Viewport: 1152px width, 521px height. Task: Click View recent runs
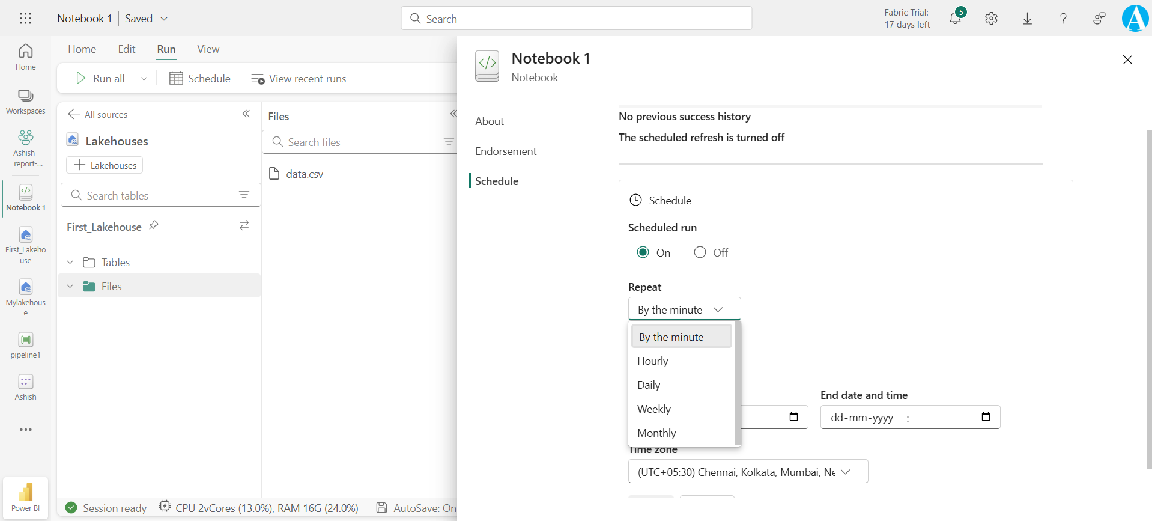coord(299,79)
